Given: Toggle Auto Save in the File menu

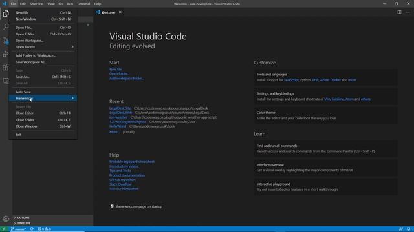Looking at the screenshot, I should point(43,92).
